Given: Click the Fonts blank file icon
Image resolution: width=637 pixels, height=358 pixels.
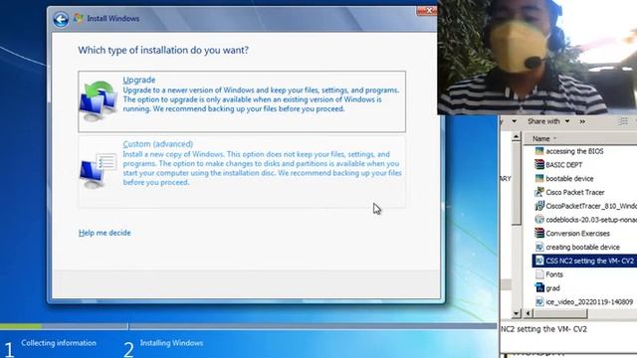Looking at the screenshot, I should tap(539, 274).
